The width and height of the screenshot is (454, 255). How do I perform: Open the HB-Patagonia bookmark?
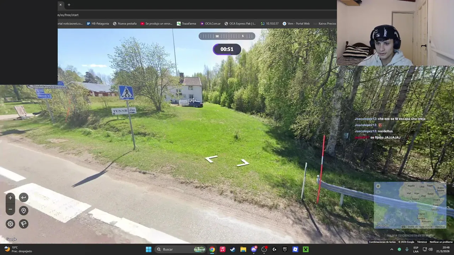pyautogui.click(x=98, y=24)
